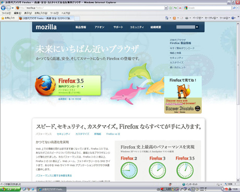Open the ヘルプ(H) menu

(x=66, y=13)
